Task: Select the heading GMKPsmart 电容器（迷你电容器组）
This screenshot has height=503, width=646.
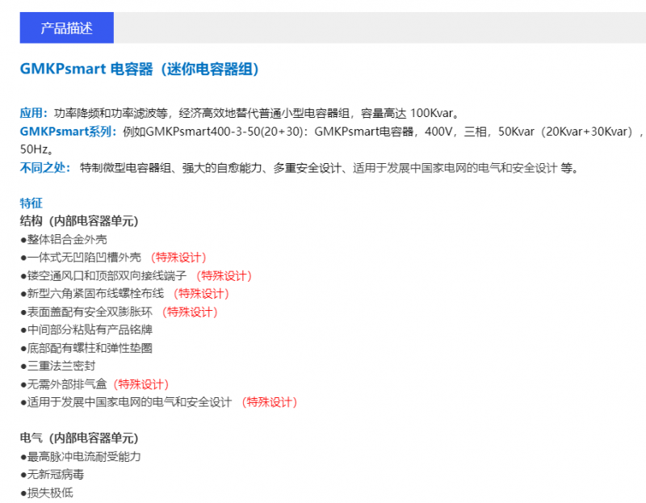Action: 139,69
